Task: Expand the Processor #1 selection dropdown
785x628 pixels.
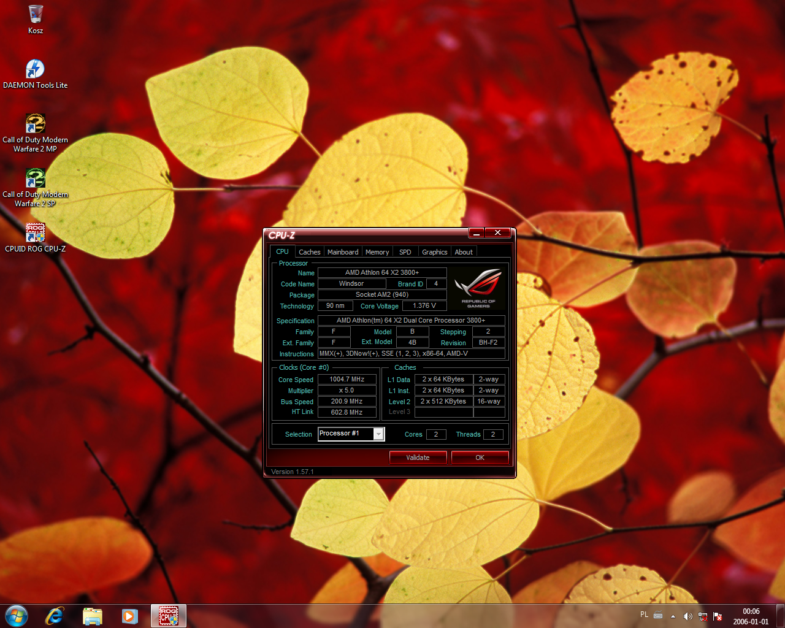Action: pyautogui.click(x=378, y=434)
